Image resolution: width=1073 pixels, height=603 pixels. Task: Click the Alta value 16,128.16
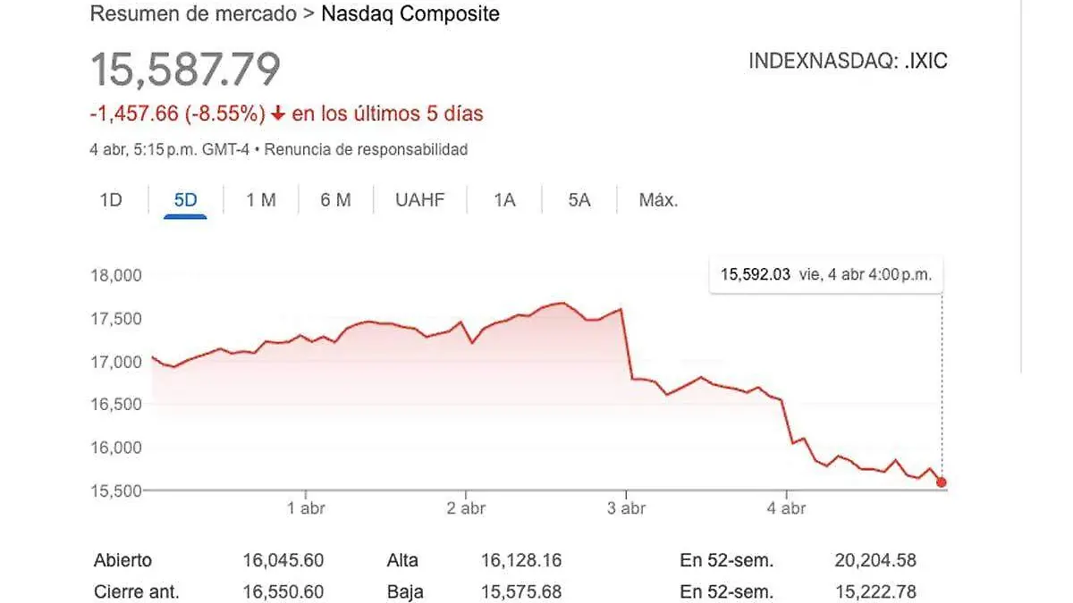click(x=522, y=560)
